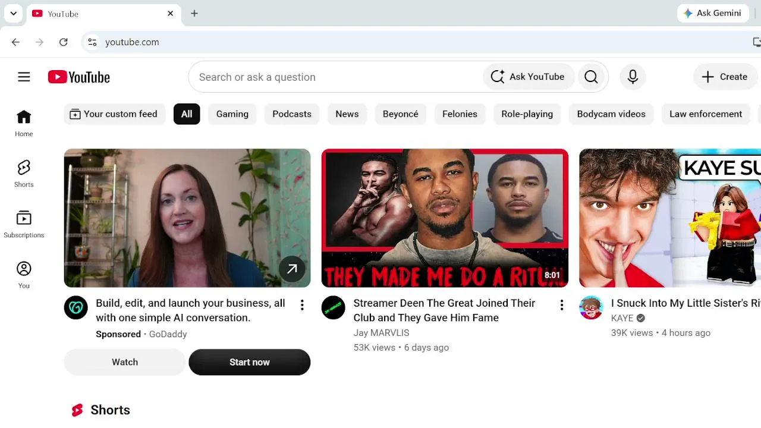Click the '39K views • 4 hours ago' text
The height and width of the screenshot is (428, 761).
click(x=661, y=333)
